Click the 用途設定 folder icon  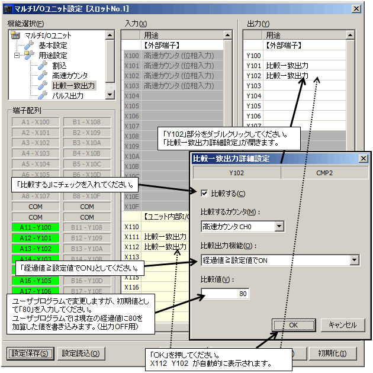(x=28, y=56)
